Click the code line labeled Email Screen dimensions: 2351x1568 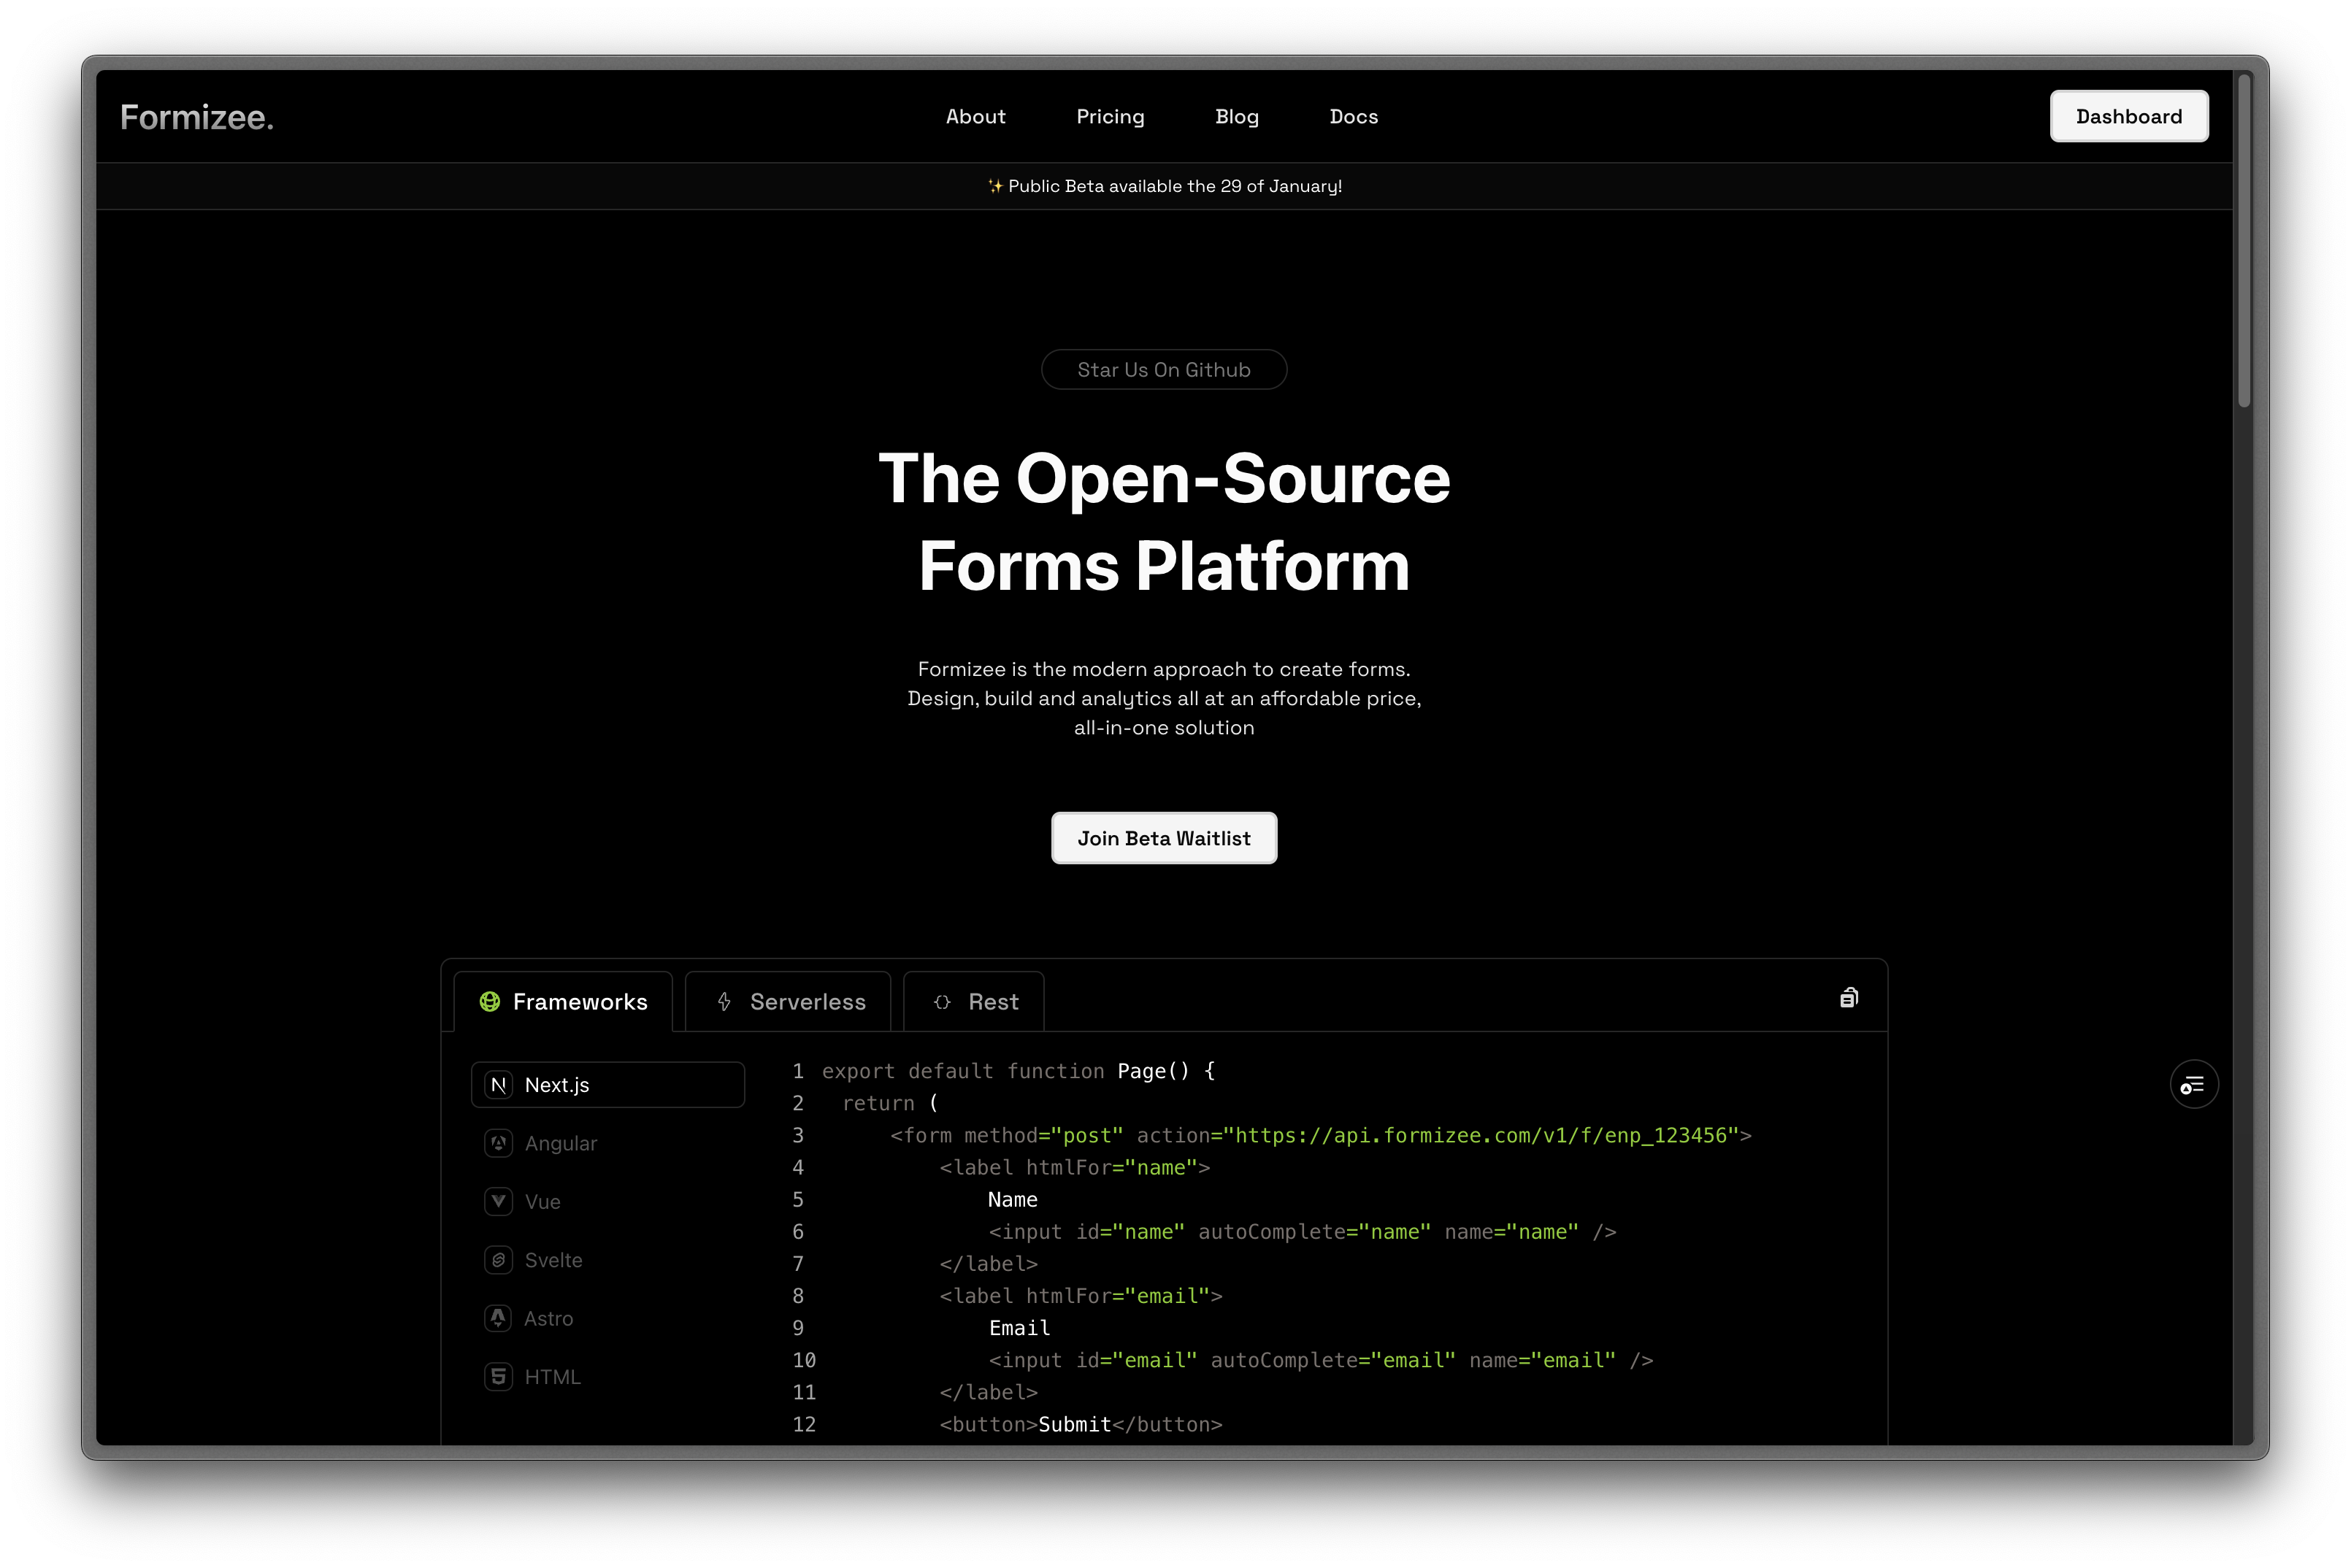1019,1328
